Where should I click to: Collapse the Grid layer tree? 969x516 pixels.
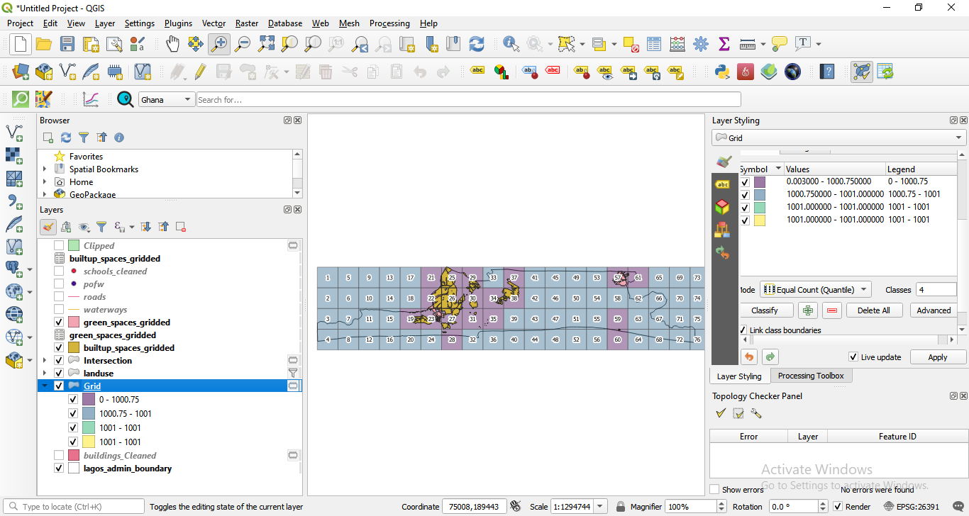45,386
